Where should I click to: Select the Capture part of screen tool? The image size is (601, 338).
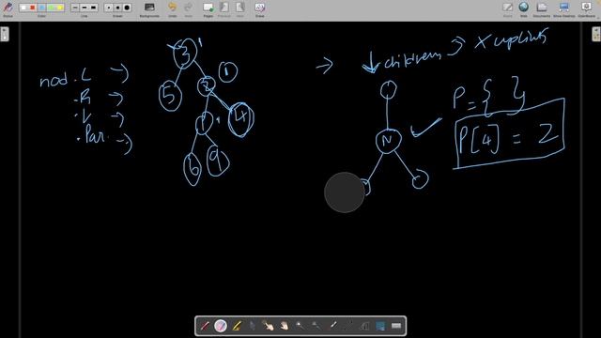click(380, 326)
